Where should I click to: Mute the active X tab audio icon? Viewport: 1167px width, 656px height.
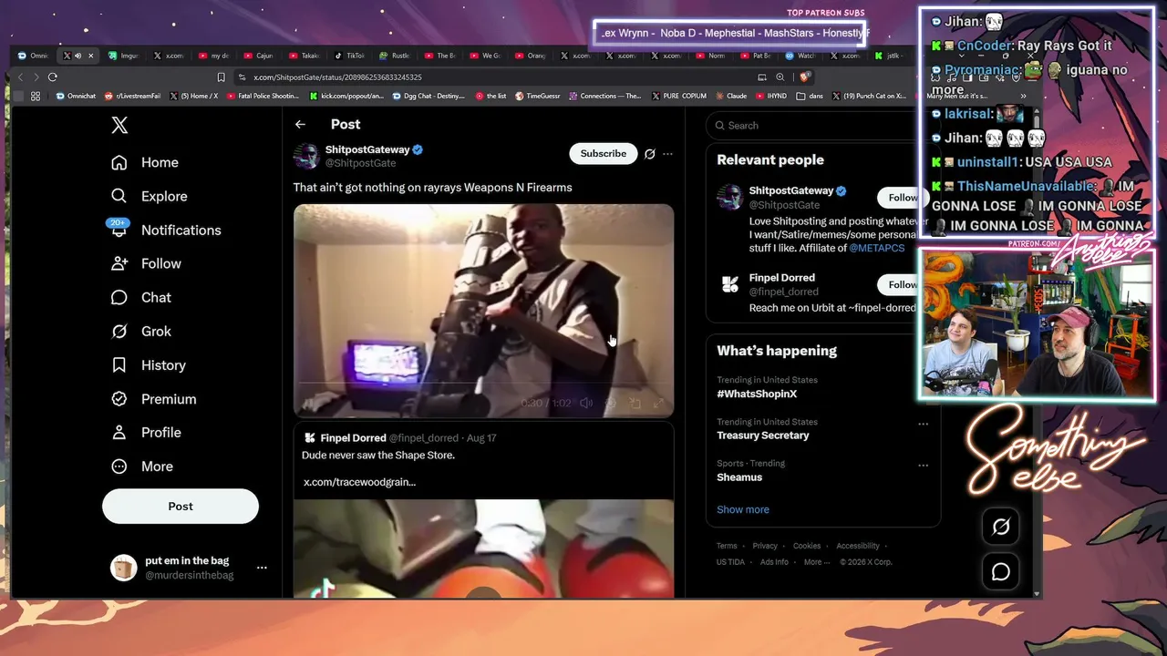[x=77, y=56]
